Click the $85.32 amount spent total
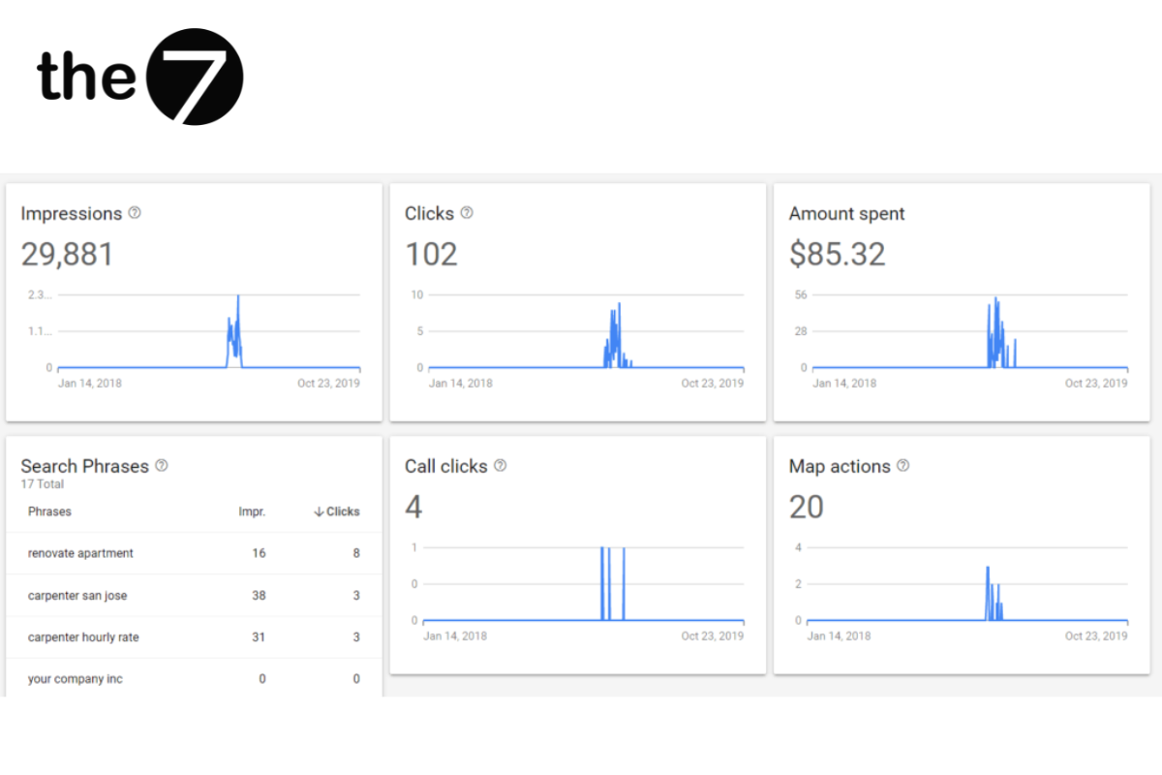 click(x=837, y=254)
